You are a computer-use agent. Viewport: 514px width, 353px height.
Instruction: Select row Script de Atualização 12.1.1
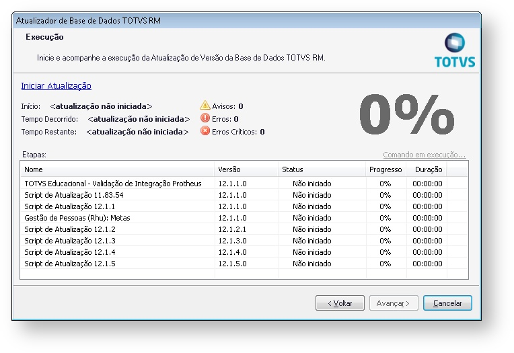click(x=244, y=206)
